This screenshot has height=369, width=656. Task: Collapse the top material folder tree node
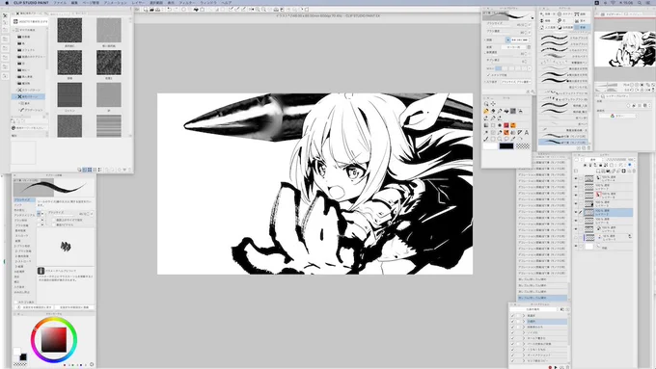14,30
